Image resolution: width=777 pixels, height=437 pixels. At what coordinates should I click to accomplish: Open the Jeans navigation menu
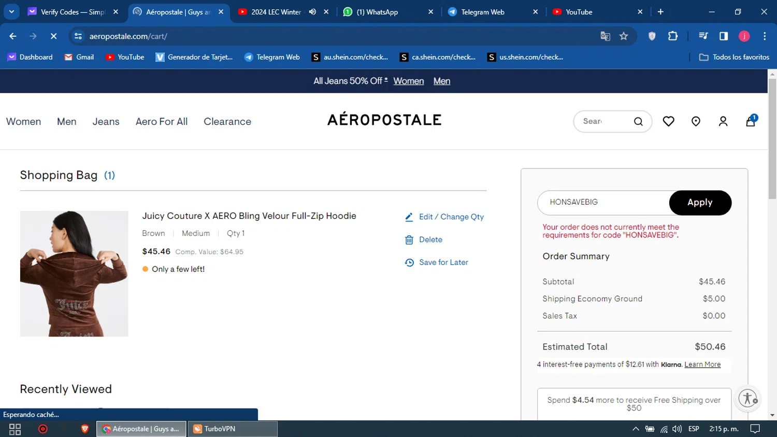[x=106, y=121]
